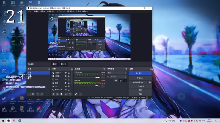Toggle lock on 显示器采集 source
This screenshot has height=123, width=220.
pos(69,90)
